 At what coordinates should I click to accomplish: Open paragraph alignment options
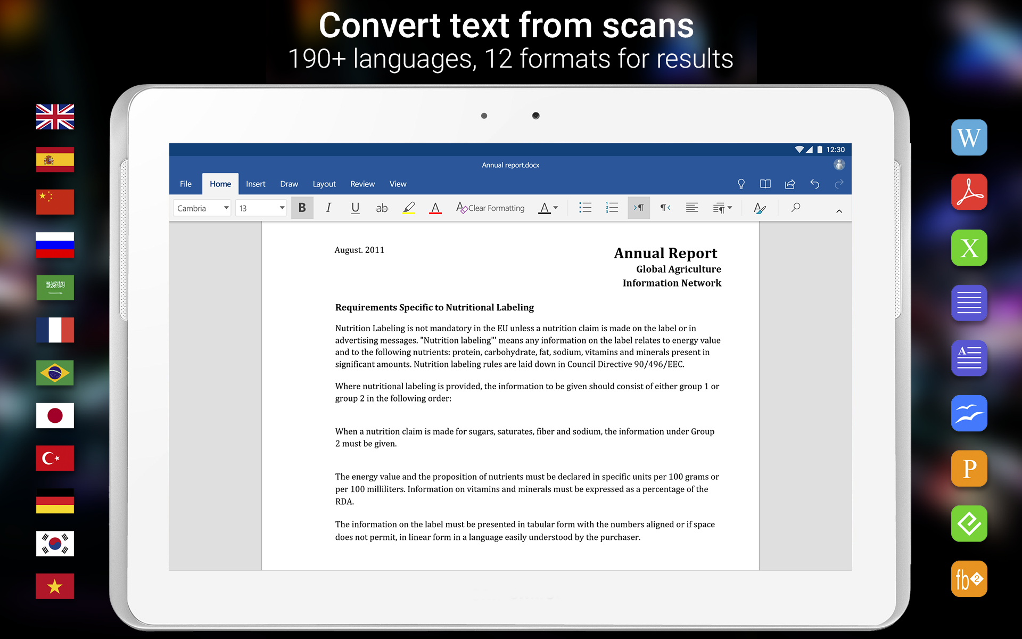point(691,208)
